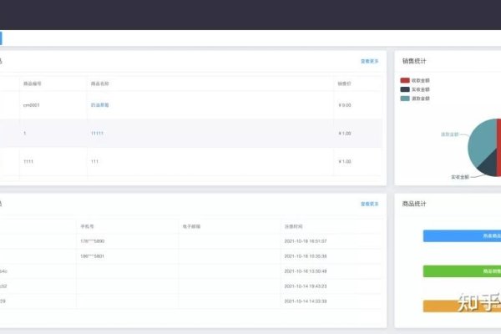Click dark 实收金额 pie chart slice
The height and width of the screenshot is (334, 501).
click(x=487, y=167)
